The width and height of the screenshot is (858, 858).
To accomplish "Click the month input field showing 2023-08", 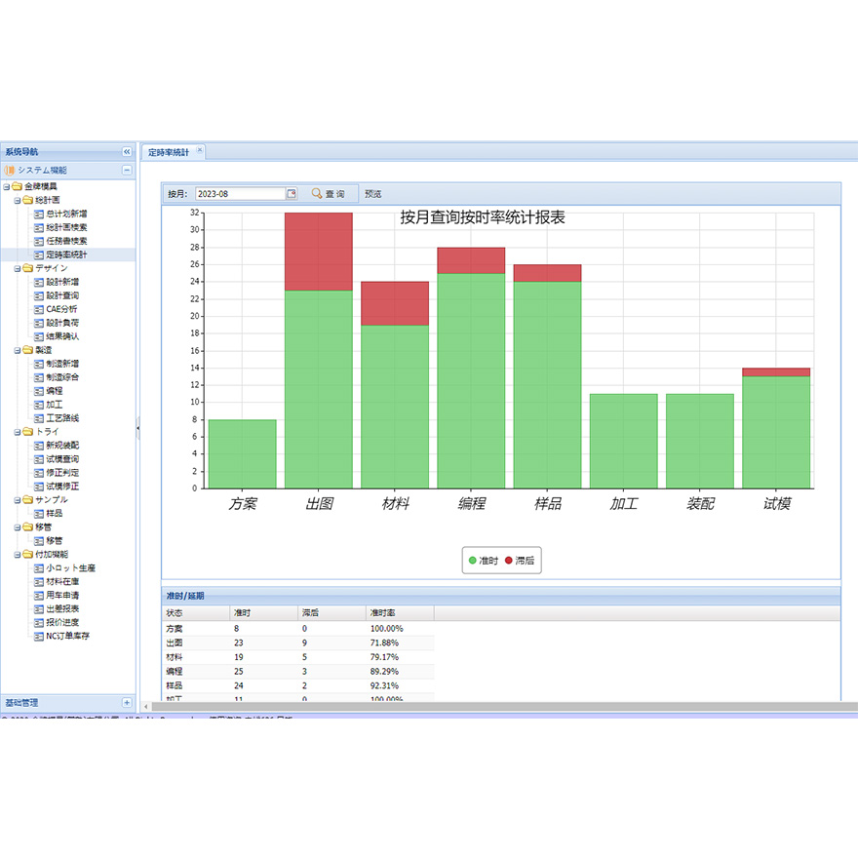I will pos(239,194).
